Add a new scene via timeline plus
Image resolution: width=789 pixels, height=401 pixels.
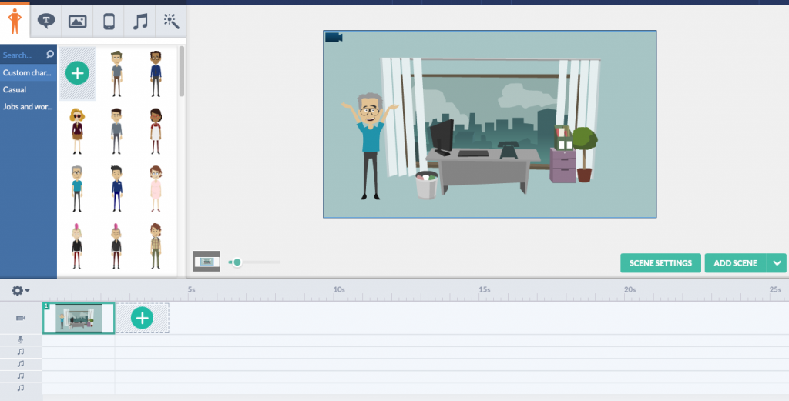pyautogui.click(x=143, y=318)
